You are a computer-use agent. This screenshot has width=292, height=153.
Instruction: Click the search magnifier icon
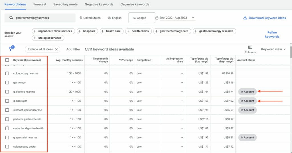(11, 18)
